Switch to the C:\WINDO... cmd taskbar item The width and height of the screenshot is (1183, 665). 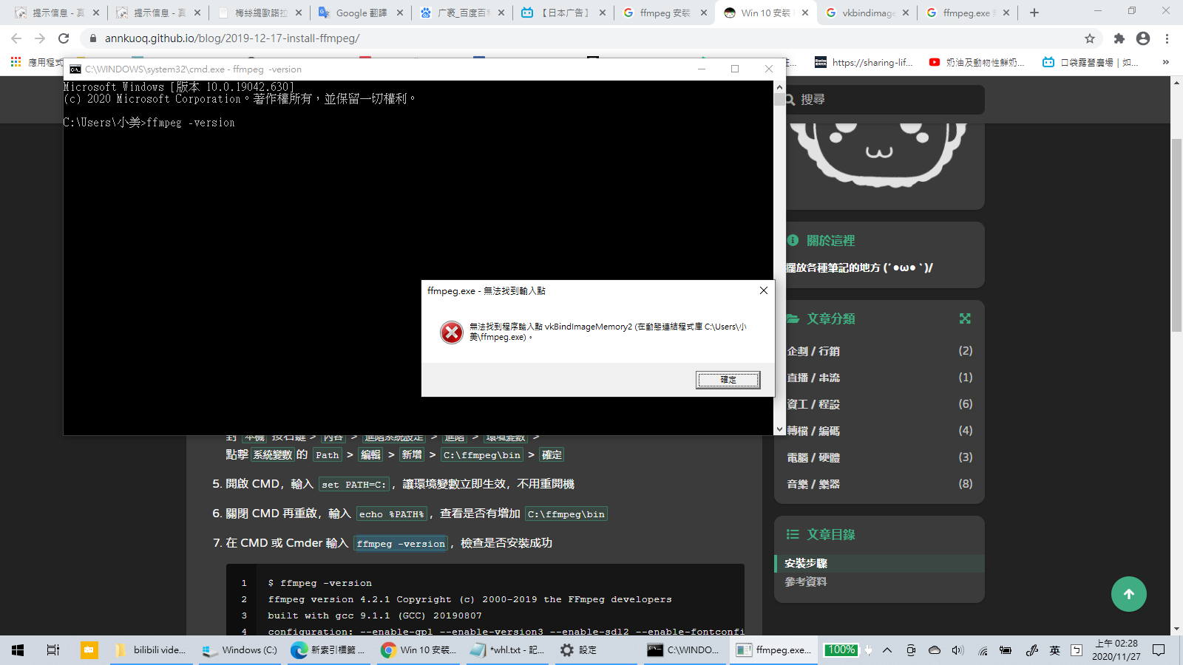[x=685, y=650]
